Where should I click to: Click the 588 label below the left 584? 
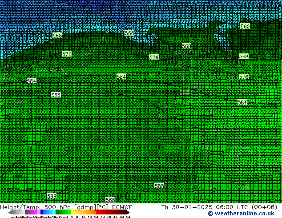pos(56,95)
